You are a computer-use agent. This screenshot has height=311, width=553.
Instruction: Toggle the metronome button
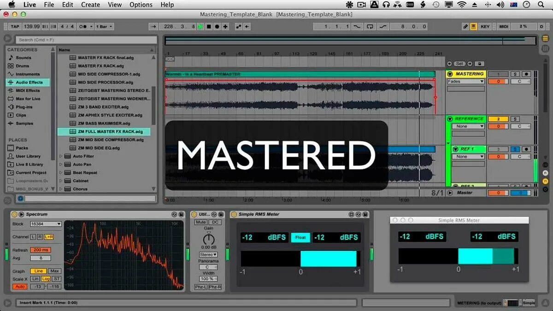[83, 27]
